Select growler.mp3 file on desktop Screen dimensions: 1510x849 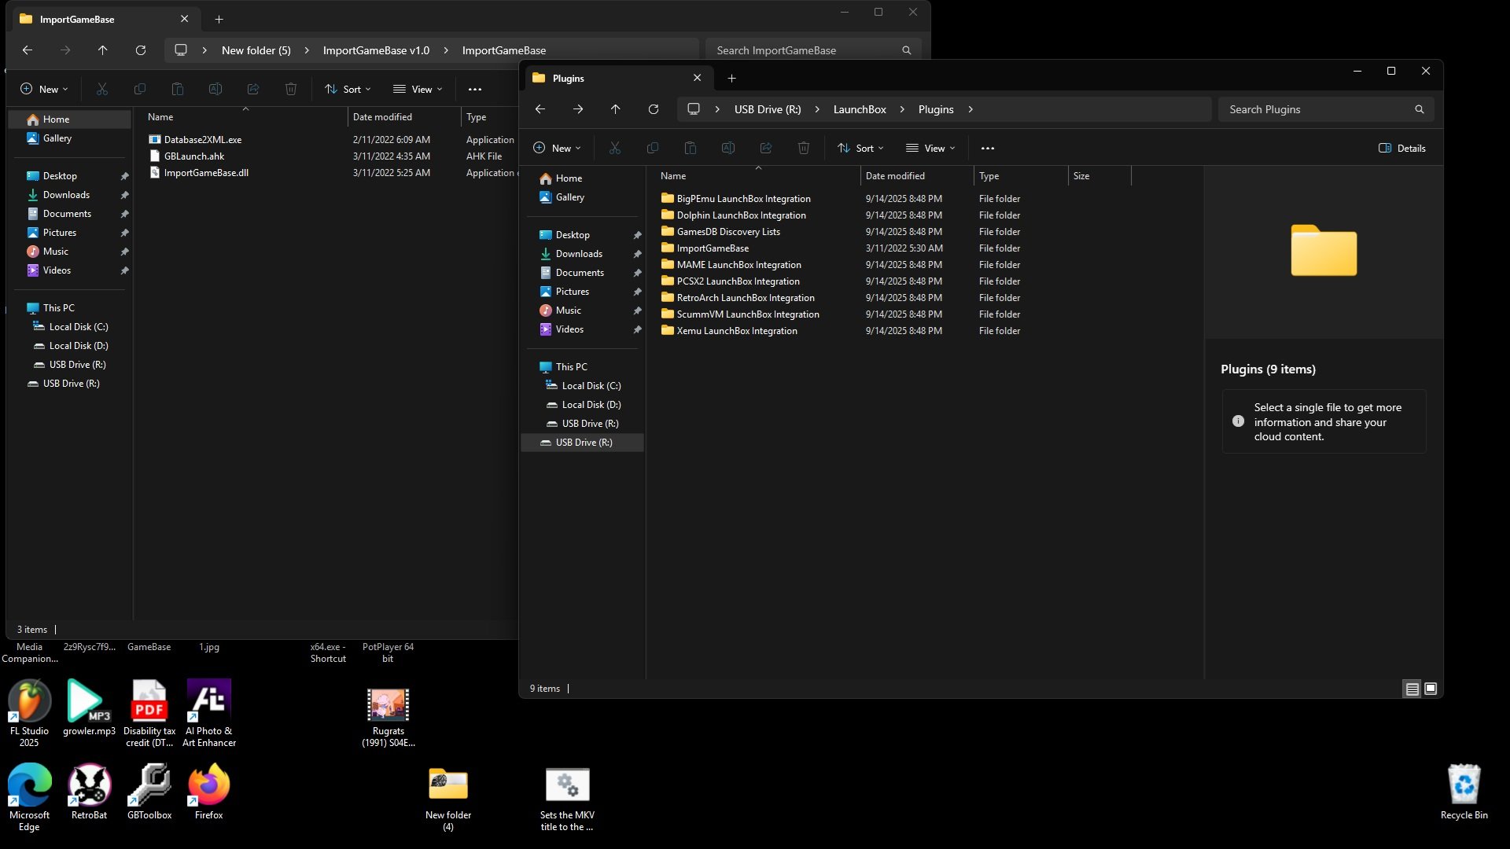pyautogui.click(x=89, y=707)
